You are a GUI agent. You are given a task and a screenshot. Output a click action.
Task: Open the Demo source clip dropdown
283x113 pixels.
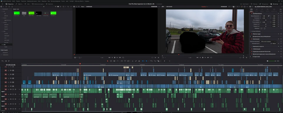point(83,6)
